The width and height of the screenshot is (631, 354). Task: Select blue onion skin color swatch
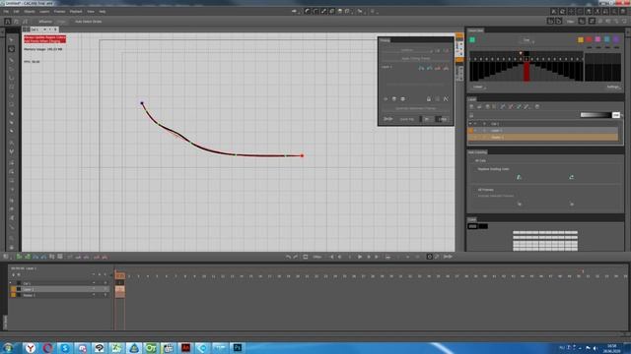[x=607, y=39]
